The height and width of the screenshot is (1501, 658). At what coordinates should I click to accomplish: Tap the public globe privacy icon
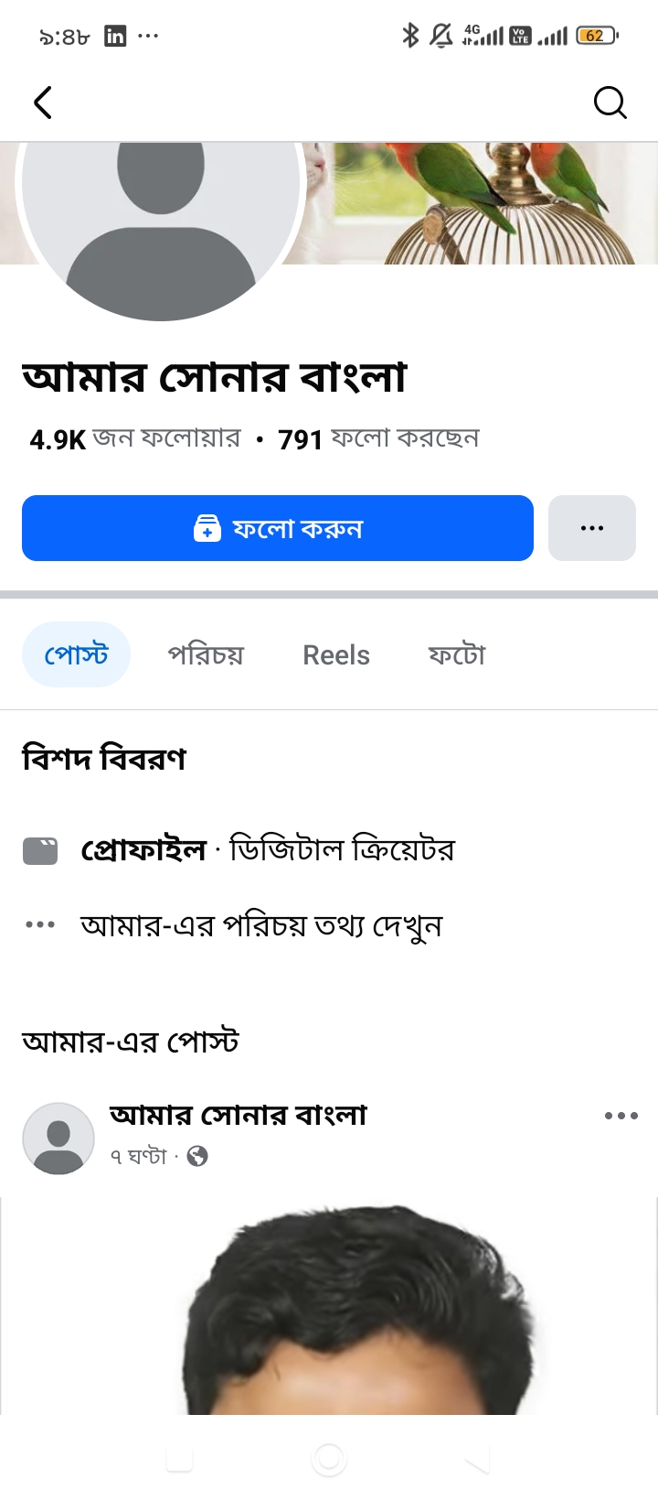click(197, 1157)
